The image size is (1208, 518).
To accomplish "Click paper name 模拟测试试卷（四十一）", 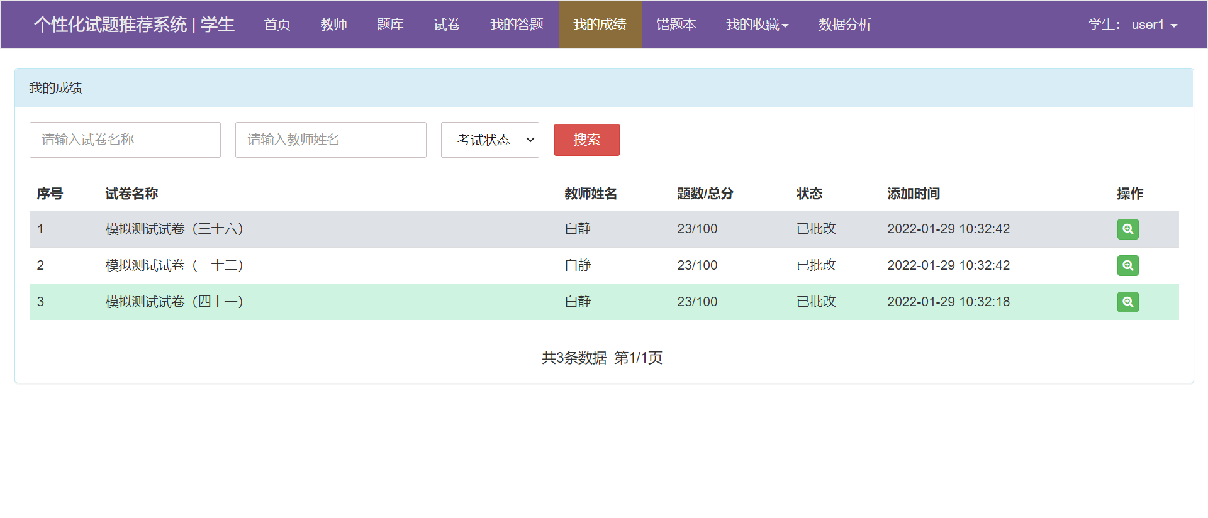I will click(x=174, y=302).
